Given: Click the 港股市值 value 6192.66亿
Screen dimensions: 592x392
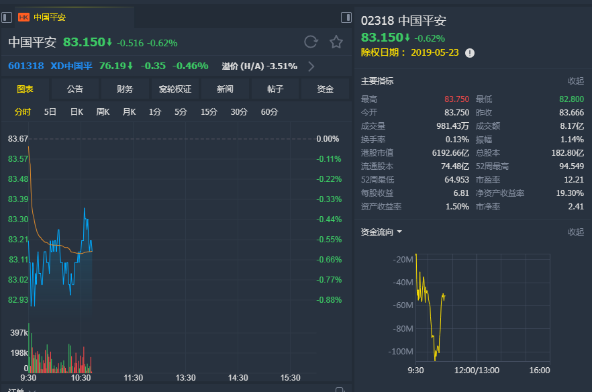Looking at the screenshot, I should coord(450,153).
